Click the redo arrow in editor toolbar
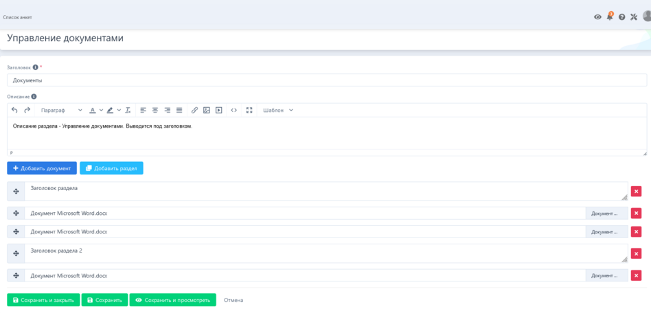The width and height of the screenshot is (651, 313). pyautogui.click(x=27, y=111)
